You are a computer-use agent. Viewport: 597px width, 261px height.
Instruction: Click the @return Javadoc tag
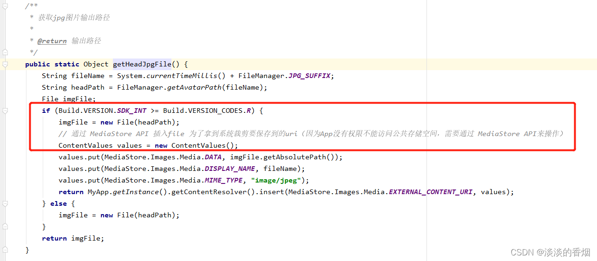tap(52, 41)
